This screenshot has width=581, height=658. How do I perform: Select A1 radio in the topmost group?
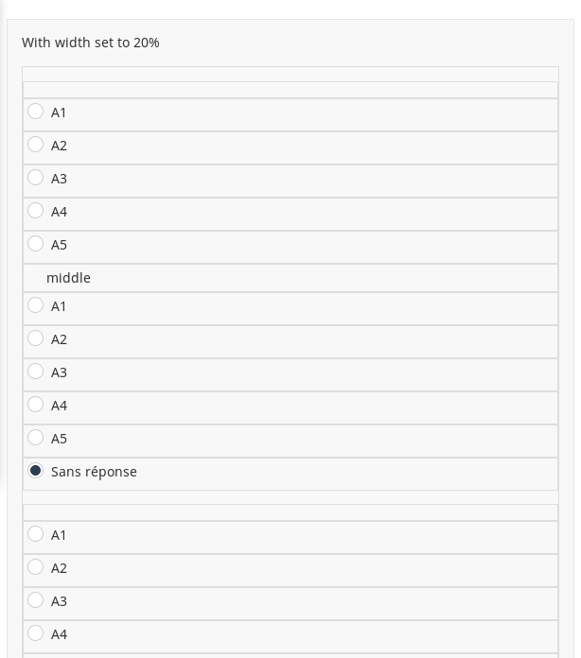click(x=36, y=112)
